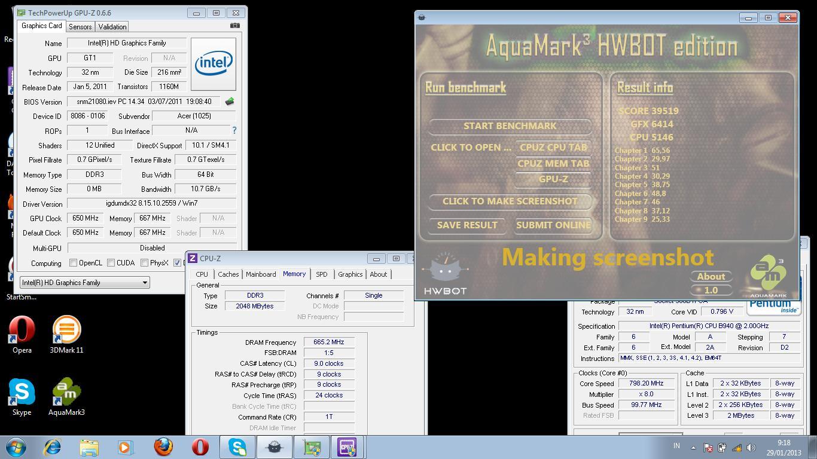Screen dimensions: 817x459
Task: Open the Validation tab in GPU-Z
Action: (x=112, y=27)
